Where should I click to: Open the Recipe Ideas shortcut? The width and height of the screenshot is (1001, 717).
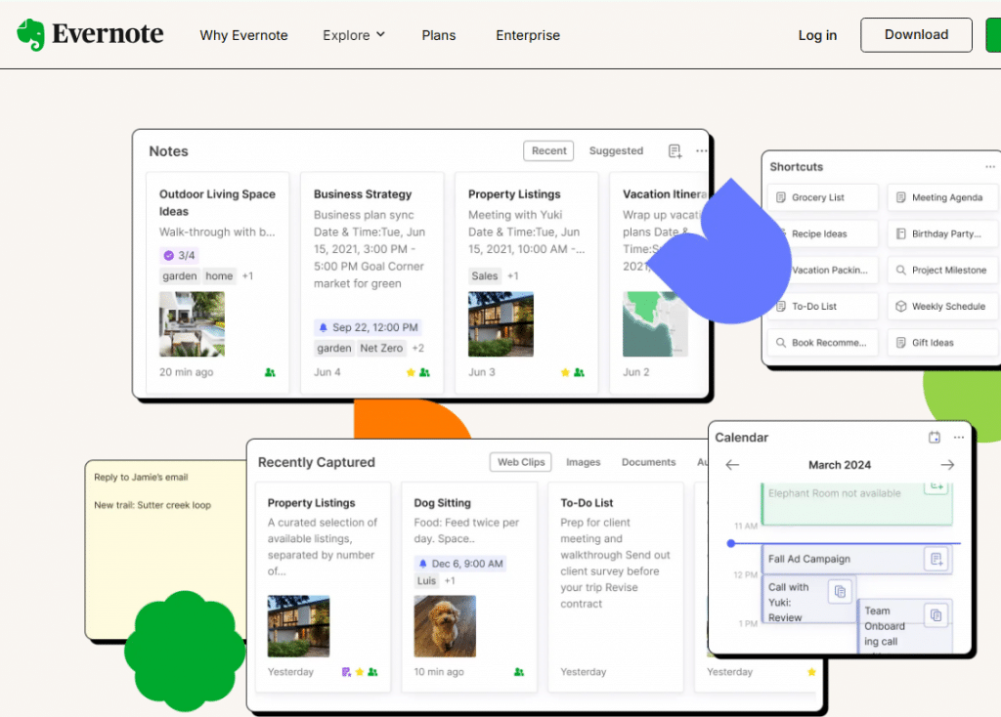[822, 234]
